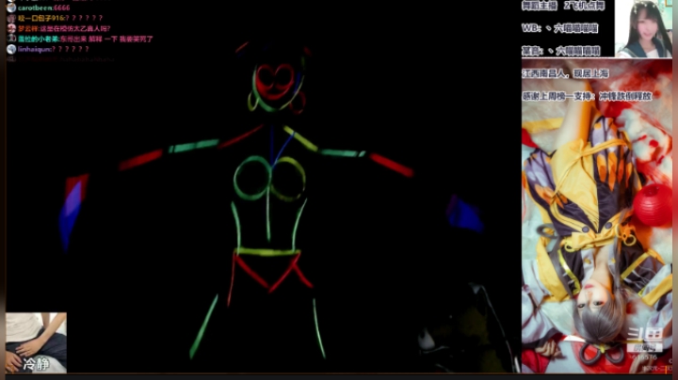
Task: Click the avatar next to the 916 username
Action: point(11,18)
